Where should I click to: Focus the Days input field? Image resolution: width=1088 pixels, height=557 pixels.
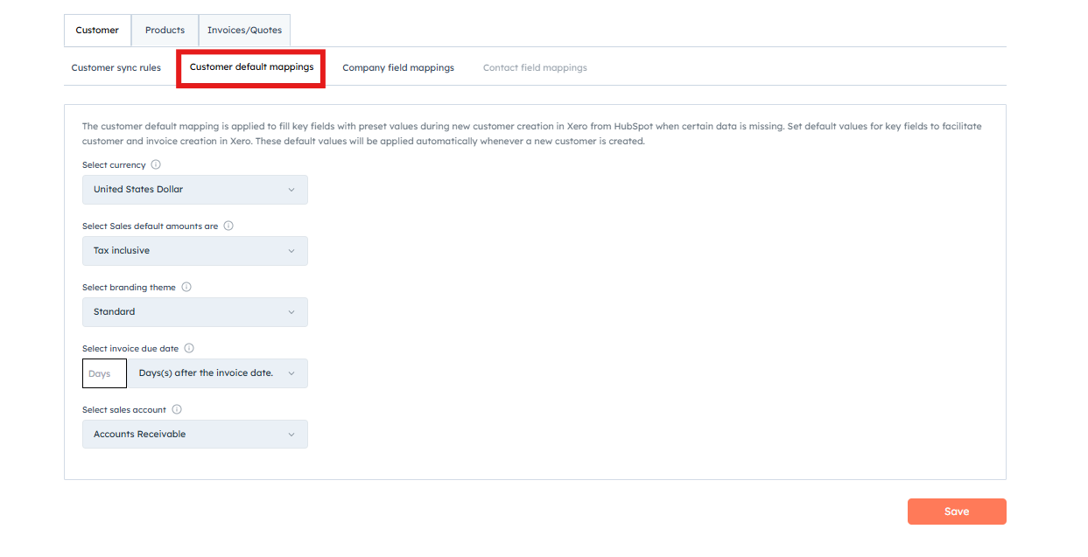[x=105, y=373]
